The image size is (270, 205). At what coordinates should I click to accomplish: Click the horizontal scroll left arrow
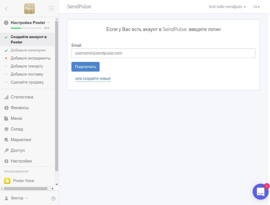[2, 188]
